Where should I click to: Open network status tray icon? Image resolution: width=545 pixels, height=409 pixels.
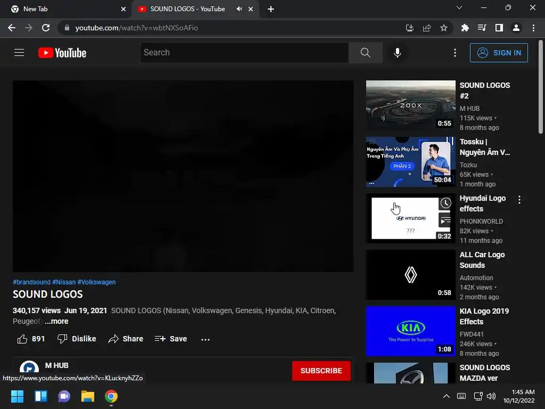coord(478,396)
